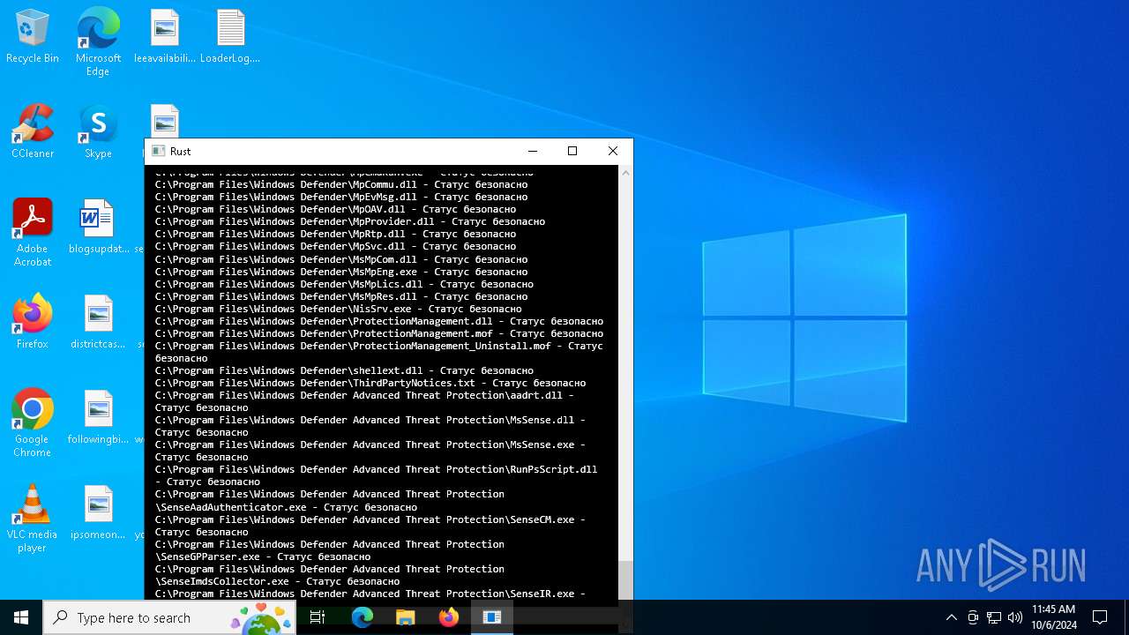
Task: Open the VLC media player shortcut
Action: coord(33,519)
